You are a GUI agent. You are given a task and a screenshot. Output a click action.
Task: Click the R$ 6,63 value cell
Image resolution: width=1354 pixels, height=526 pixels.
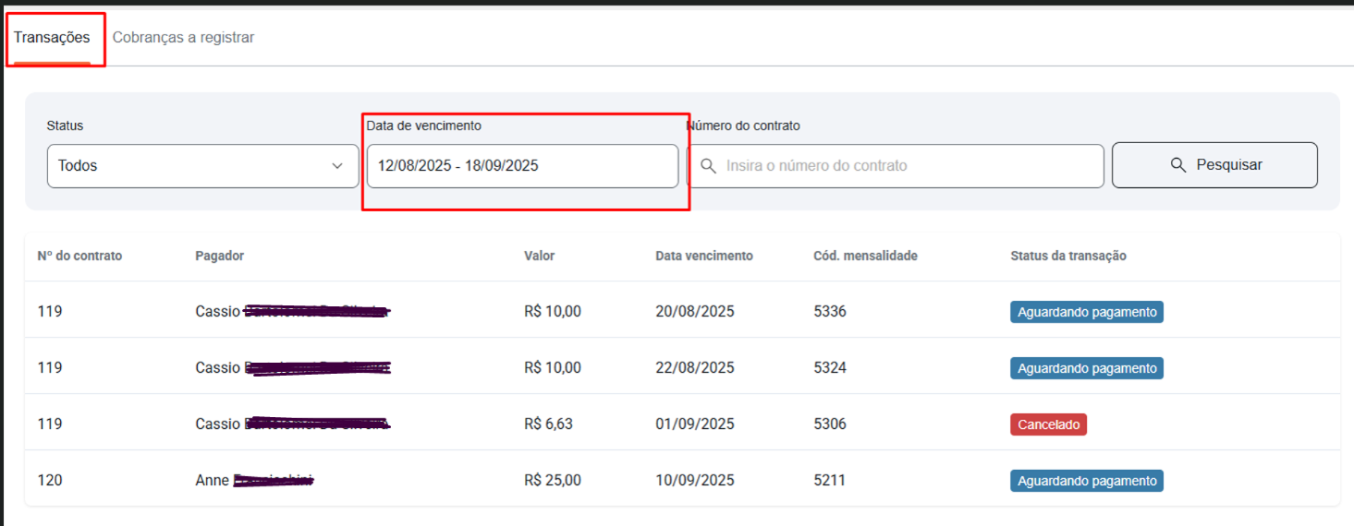548,424
